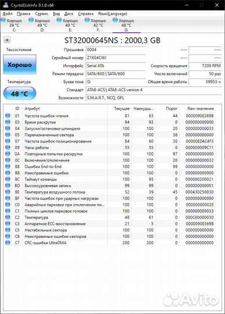Click the status orb for attribute C0

(x=8, y=205)
